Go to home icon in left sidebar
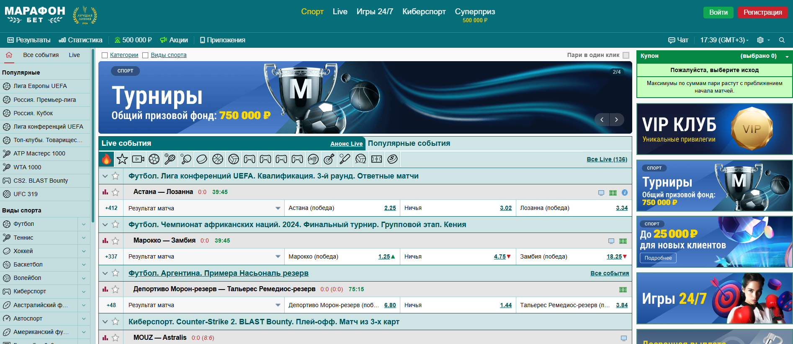This screenshot has width=793, height=344. (x=9, y=55)
